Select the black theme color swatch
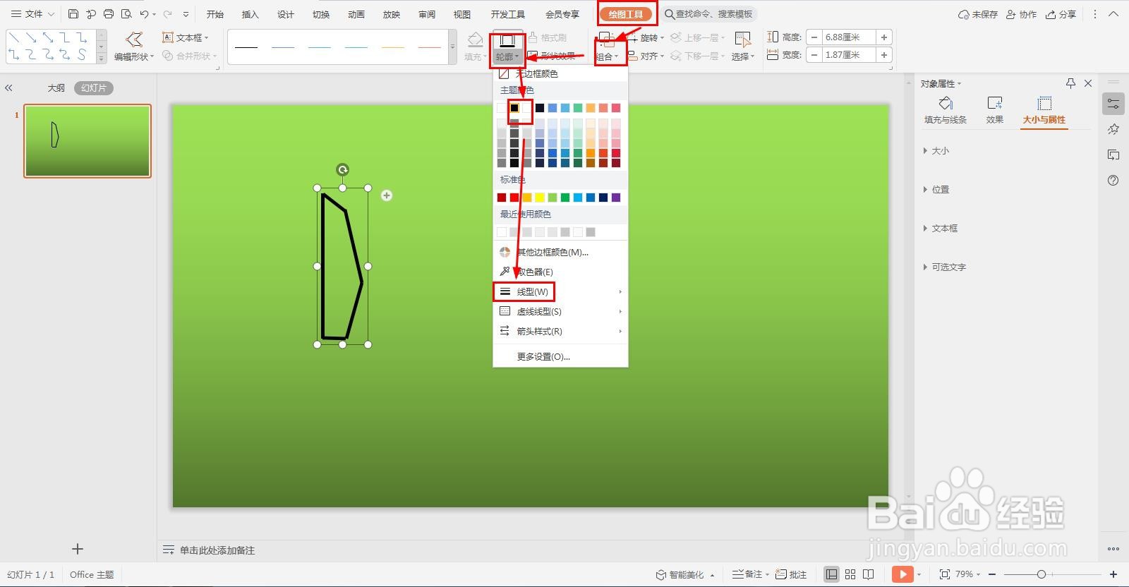 point(514,108)
